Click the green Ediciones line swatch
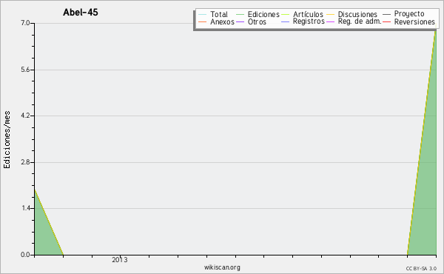This screenshot has width=444, height=274. pos(240,15)
